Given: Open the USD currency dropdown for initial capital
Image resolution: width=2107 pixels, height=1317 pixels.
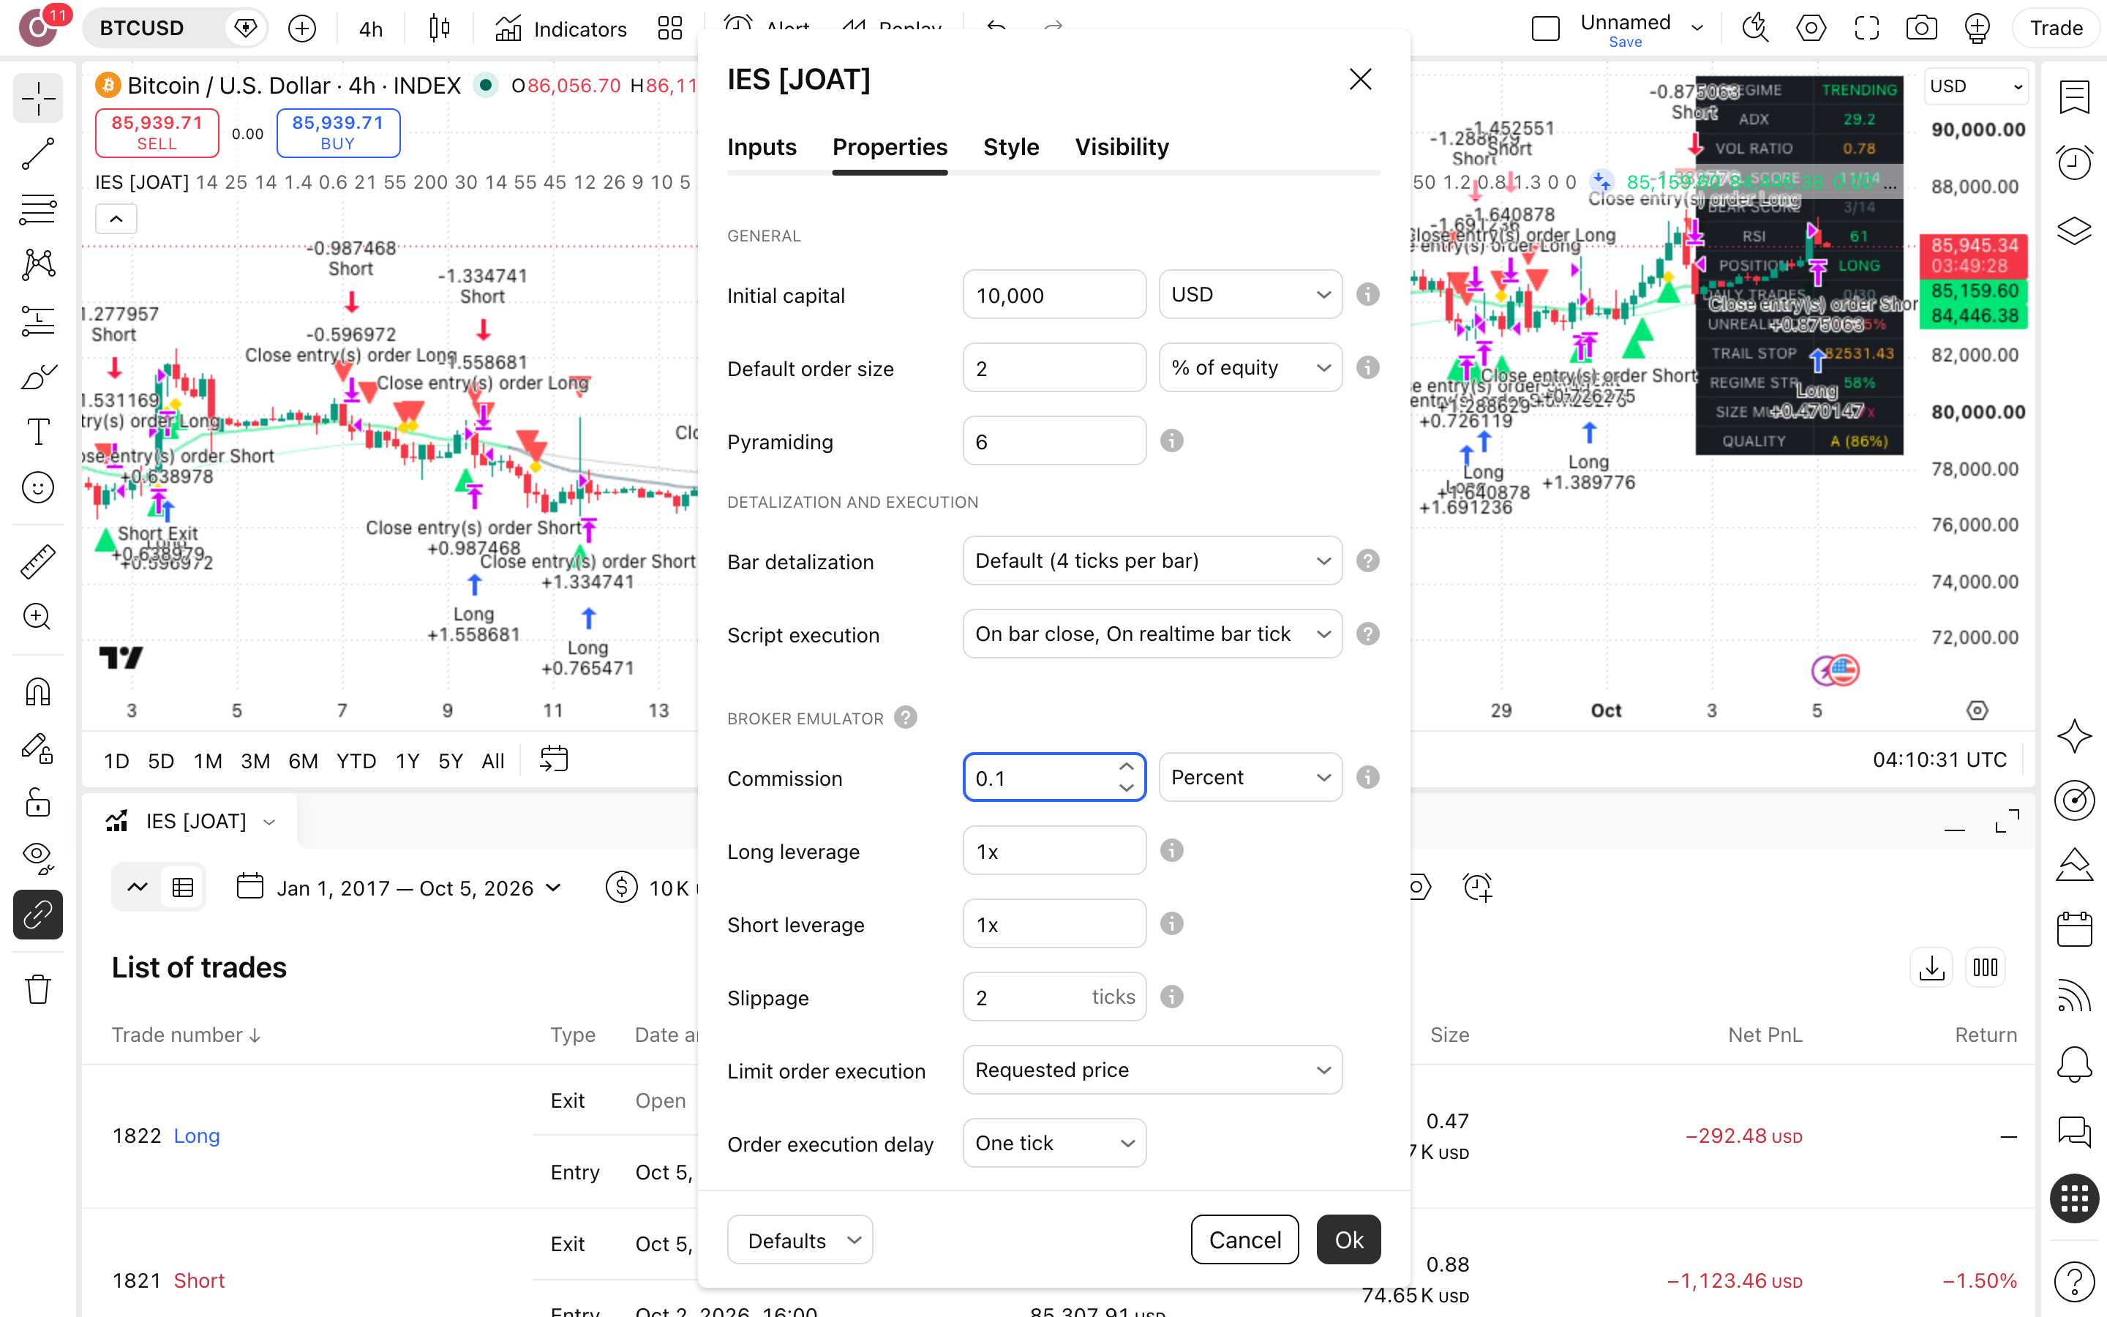Looking at the screenshot, I should [1250, 294].
